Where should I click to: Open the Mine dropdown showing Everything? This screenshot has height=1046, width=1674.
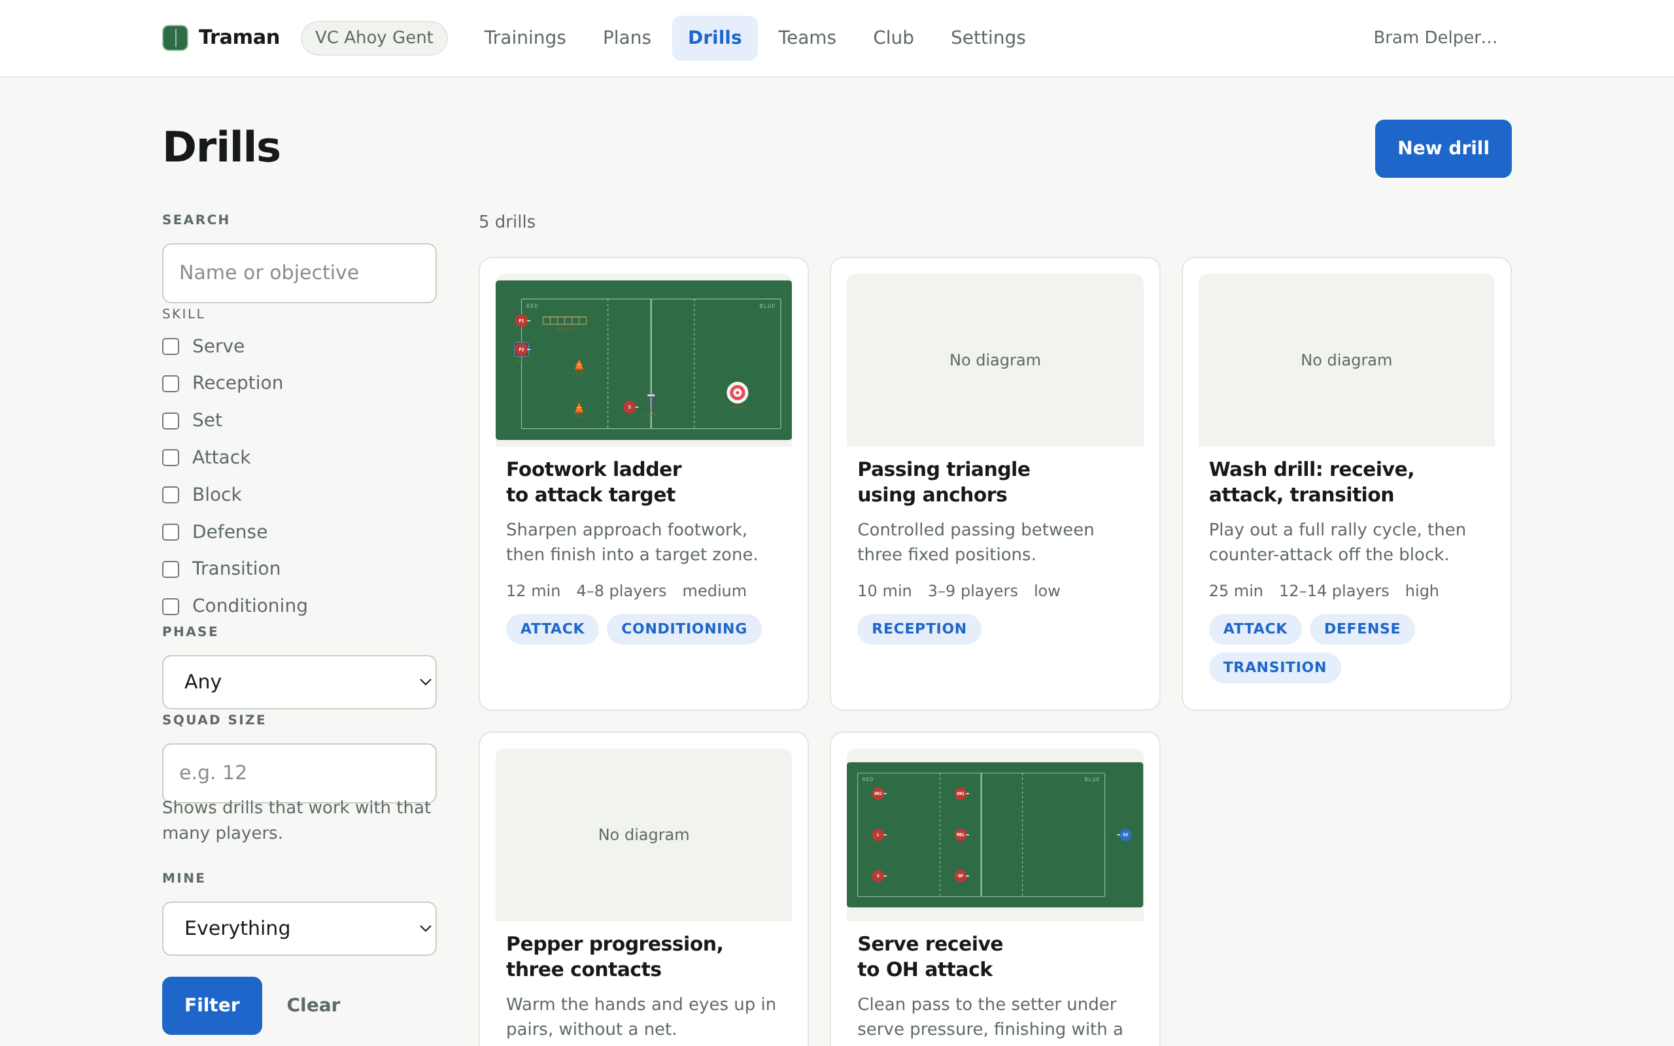pyautogui.click(x=299, y=928)
